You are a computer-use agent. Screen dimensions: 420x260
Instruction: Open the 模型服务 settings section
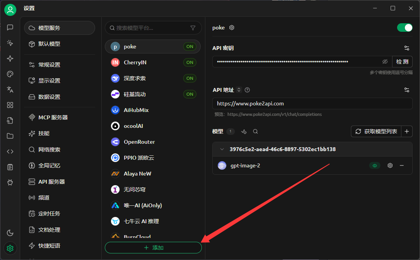[x=59, y=28]
